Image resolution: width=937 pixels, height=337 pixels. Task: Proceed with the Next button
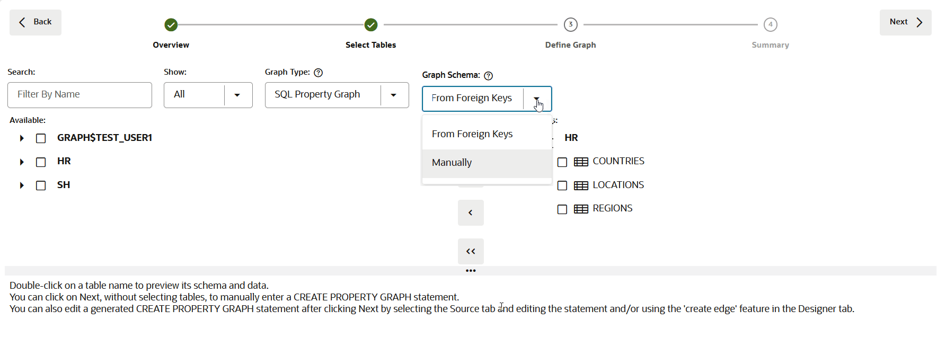point(905,22)
